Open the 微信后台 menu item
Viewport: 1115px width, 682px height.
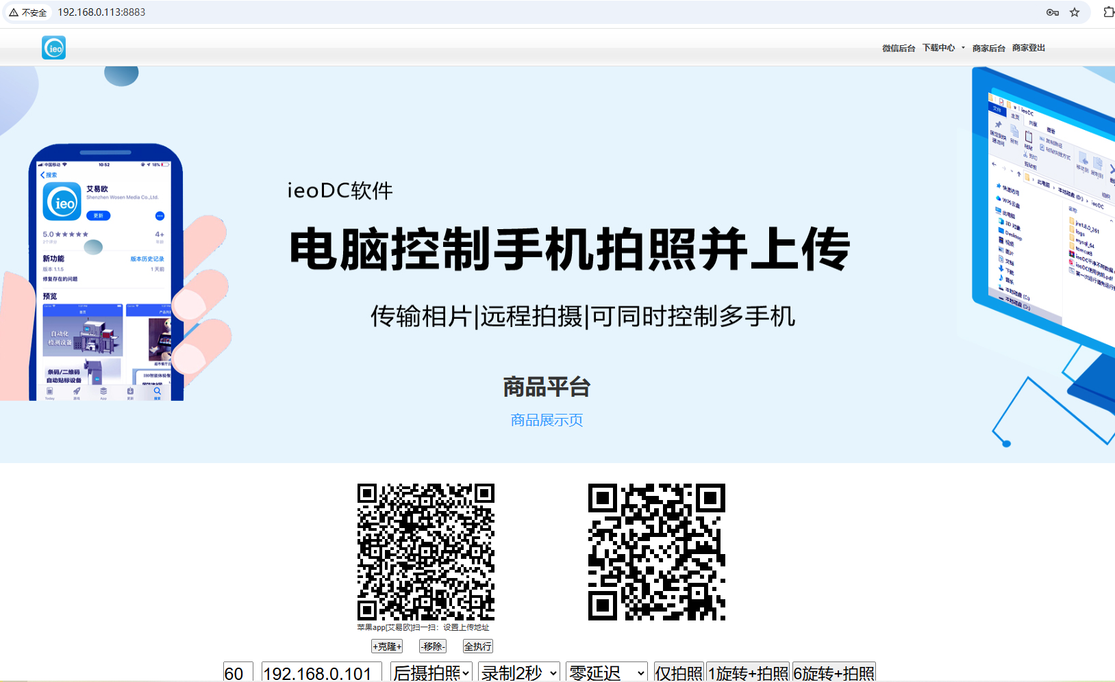point(899,48)
